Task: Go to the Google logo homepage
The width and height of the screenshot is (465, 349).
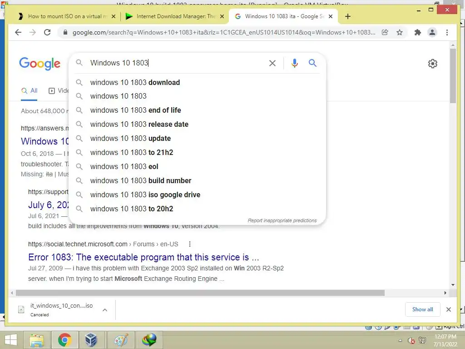Action: [40, 64]
